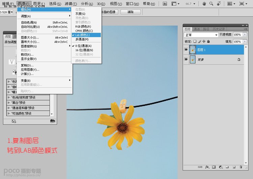Click the link layers icon

point(200,167)
